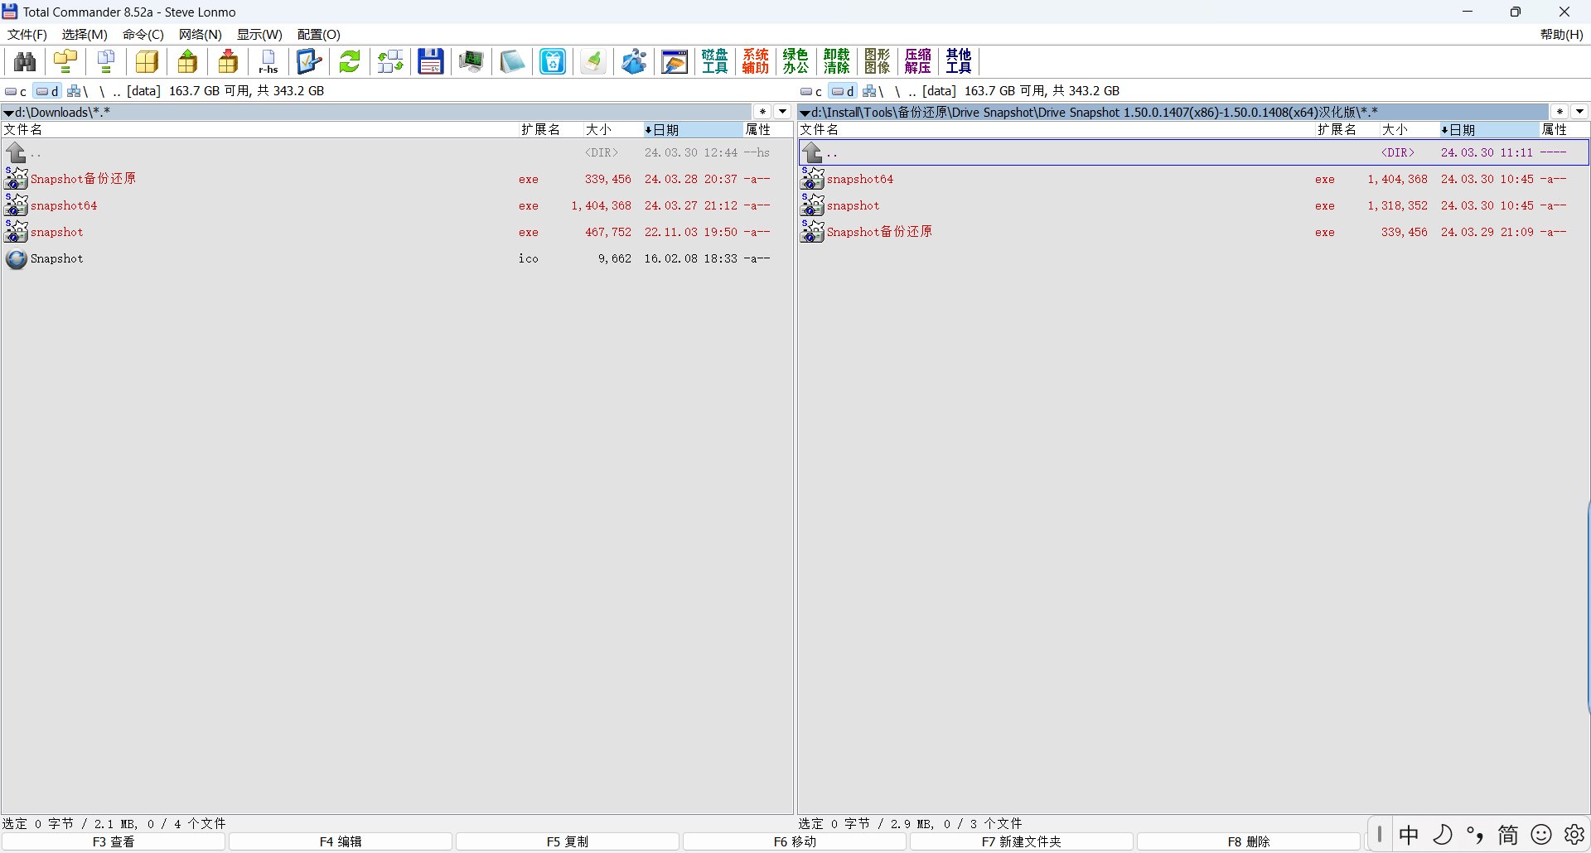This screenshot has height=853, width=1591.
Task: Click the IME 中 language indicator
Action: pos(1409,835)
